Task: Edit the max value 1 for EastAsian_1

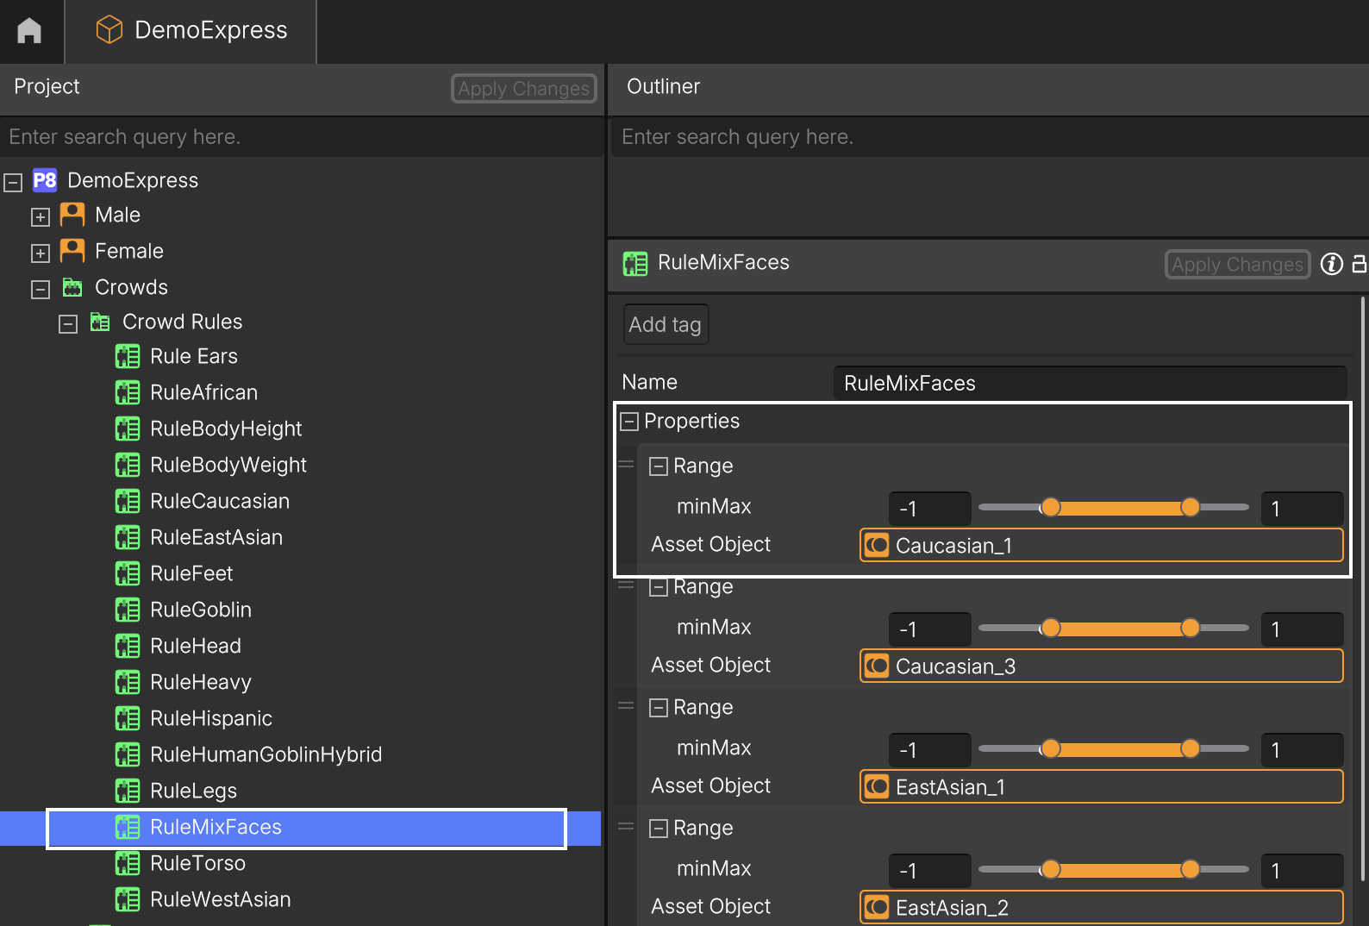Action: click(1302, 750)
